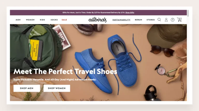Image resolution: width=199 pixels, height=111 pixels.
Task: Open the search magnifier icon
Action: click(x=159, y=20)
